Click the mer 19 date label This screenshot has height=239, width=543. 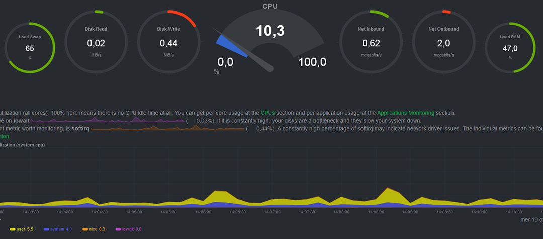click(531, 219)
